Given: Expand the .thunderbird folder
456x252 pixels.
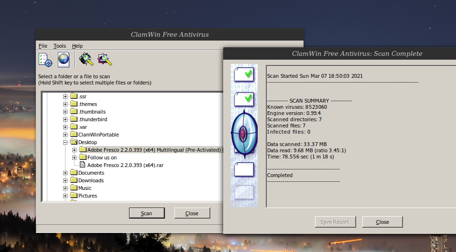Looking at the screenshot, I should click(x=65, y=119).
